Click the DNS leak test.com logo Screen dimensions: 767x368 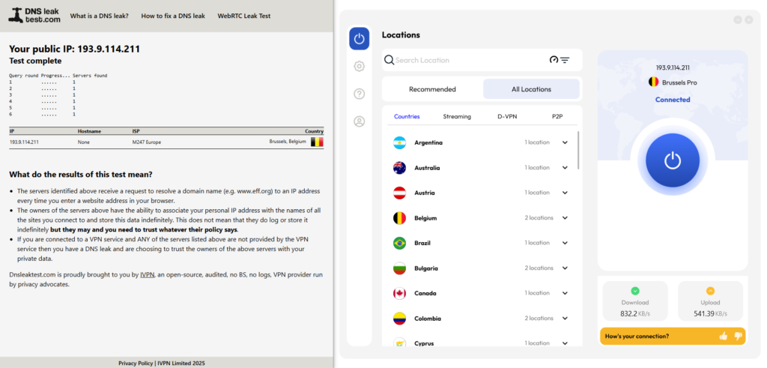pos(34,15)
